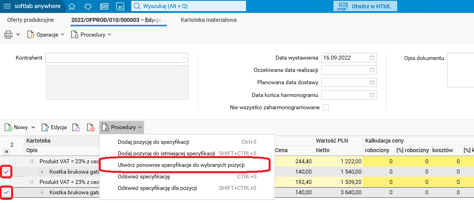Click the Nowy button in positions toolbar
474x203 pixels.
(x=16, y=127)
